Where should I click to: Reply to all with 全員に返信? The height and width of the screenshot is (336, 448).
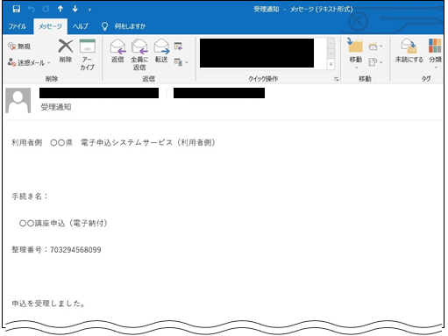point(139,55)
